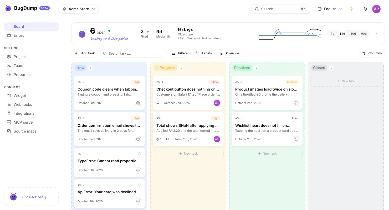389x210 pixels.
Task: Click the unassigned avatar on AS-7 card
Action: tap(138, 201)
